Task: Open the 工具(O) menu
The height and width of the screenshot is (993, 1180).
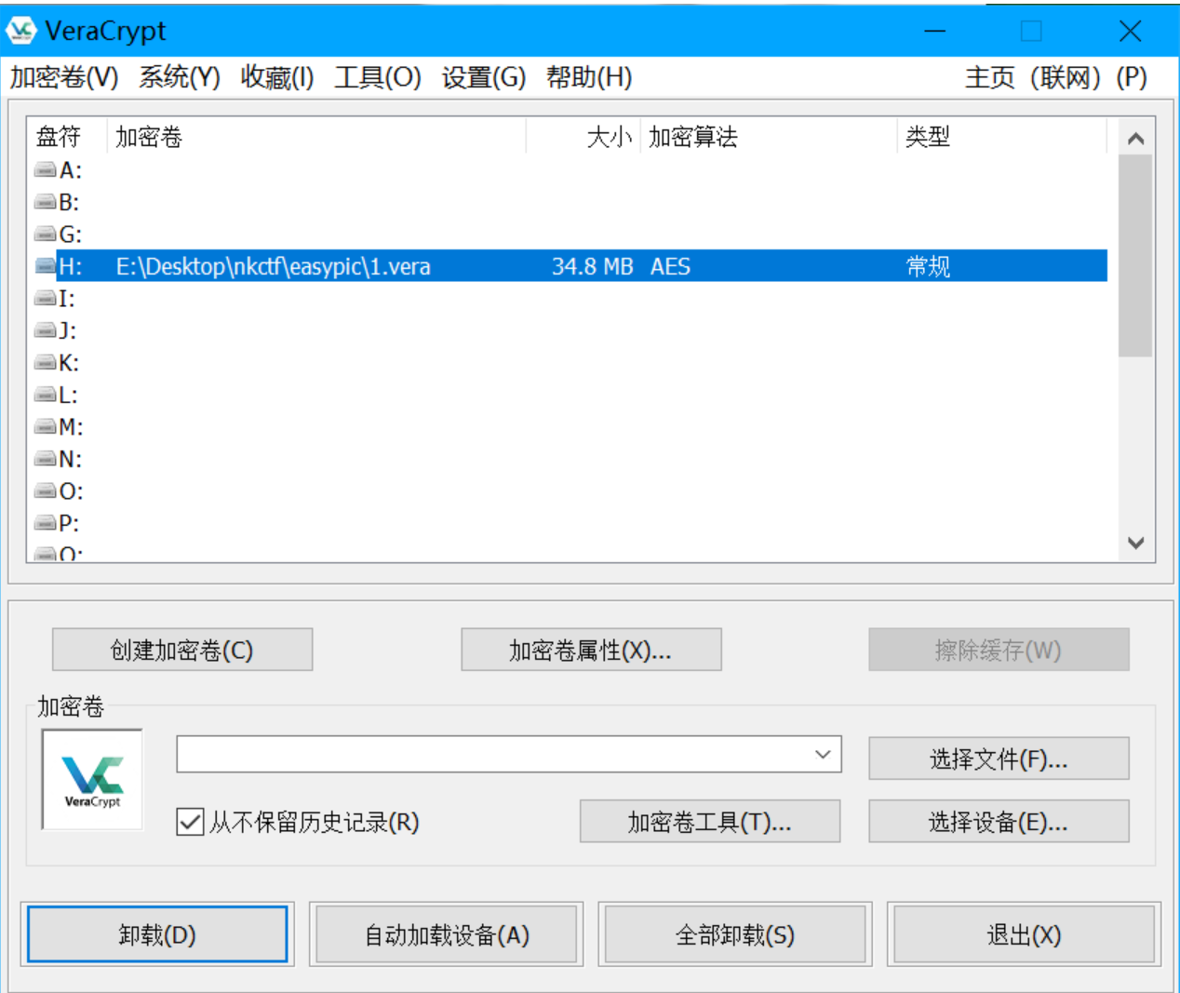Action: tap(378, 77)
